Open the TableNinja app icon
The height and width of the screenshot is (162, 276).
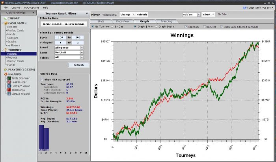[9, 90]
